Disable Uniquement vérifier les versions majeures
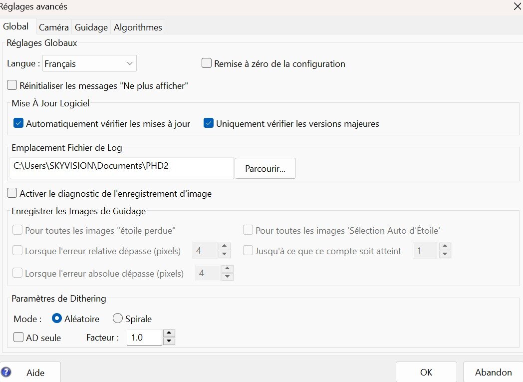Image resolution: width=523 pixels, height=382 pixels. pyautogui.click(x=209, y=123)
